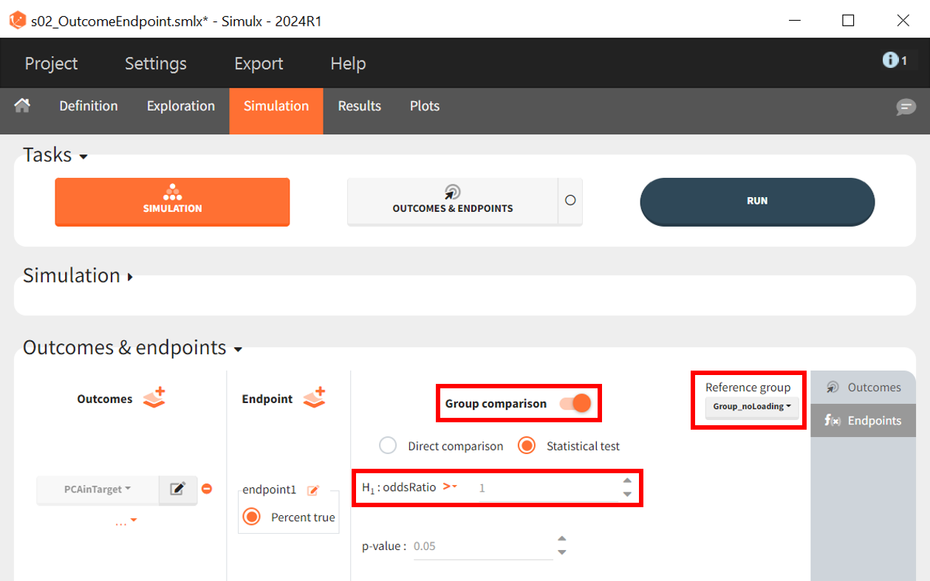Viewport: 930px width, 581px height.
Task: Click the info notification icon
Action: pyautogui.click(x=895, y=61)
